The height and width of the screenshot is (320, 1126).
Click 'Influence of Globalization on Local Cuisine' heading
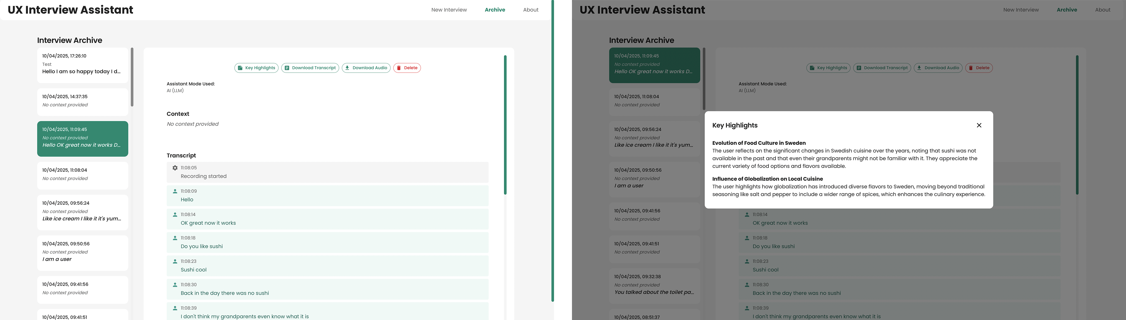click(x=768, y=178)
